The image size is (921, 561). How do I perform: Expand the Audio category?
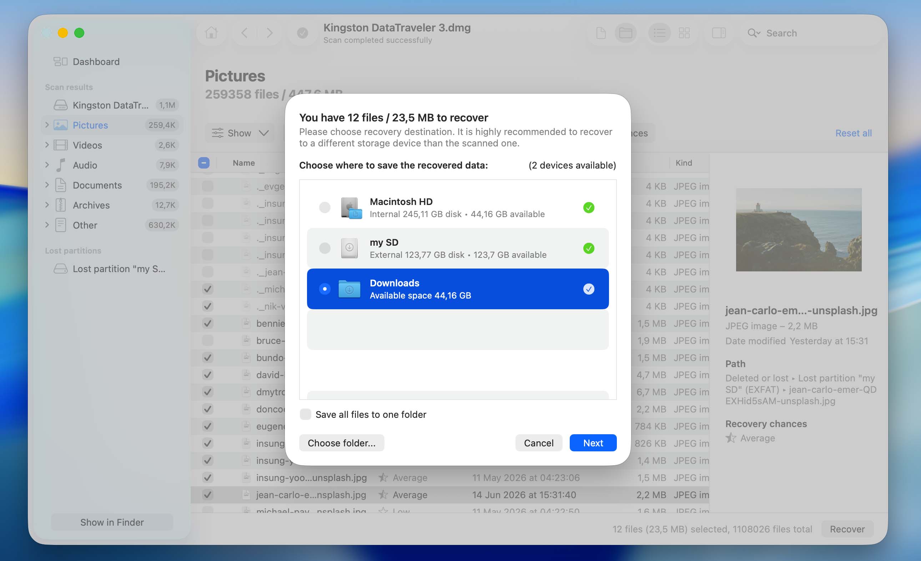47,165
